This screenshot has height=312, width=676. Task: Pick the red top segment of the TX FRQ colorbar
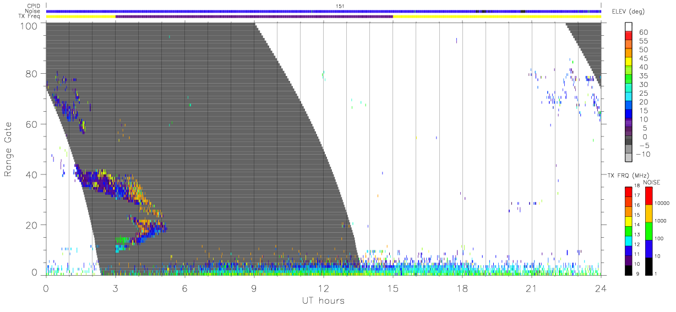(628, 191)
